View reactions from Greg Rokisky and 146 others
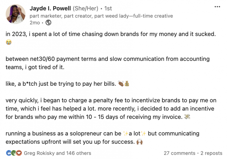 click(58, 153)
